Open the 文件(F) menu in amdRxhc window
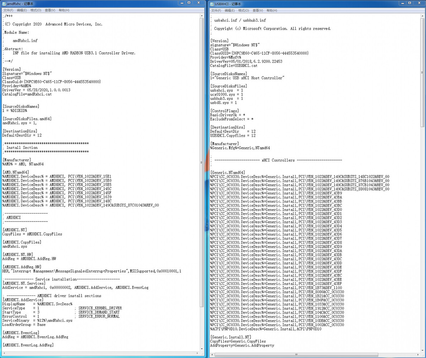 (x=8, y=10)
